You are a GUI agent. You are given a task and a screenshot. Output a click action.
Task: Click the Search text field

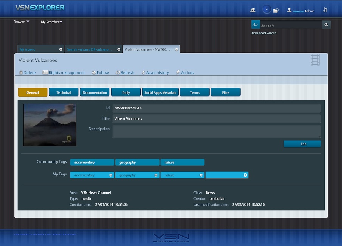click(291, 25)
